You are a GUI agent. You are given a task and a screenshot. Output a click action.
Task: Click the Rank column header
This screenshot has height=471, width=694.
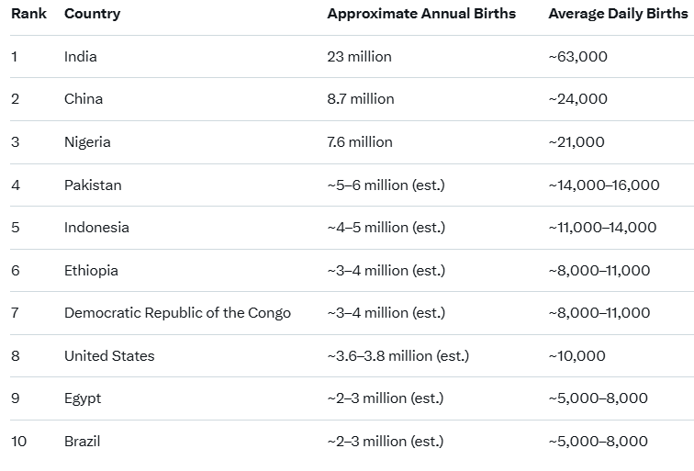point(28,14)
